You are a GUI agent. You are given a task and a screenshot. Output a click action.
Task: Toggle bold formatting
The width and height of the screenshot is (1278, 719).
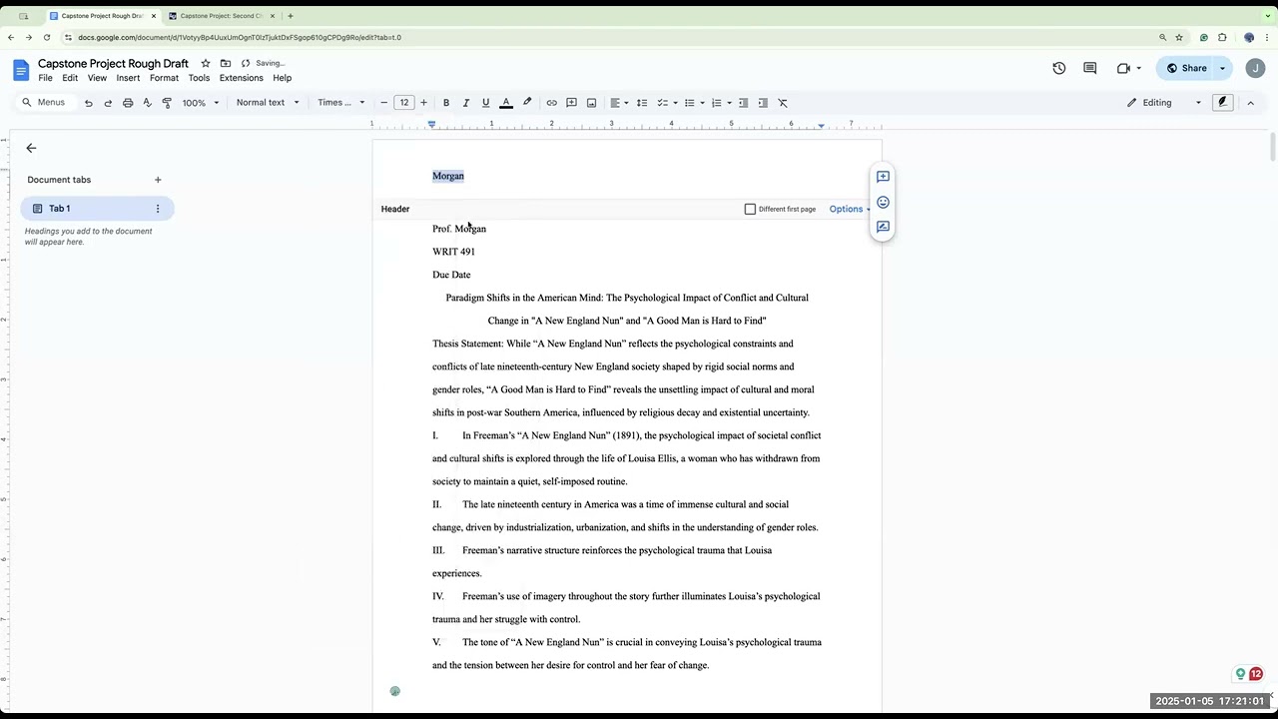click(446, 103)
